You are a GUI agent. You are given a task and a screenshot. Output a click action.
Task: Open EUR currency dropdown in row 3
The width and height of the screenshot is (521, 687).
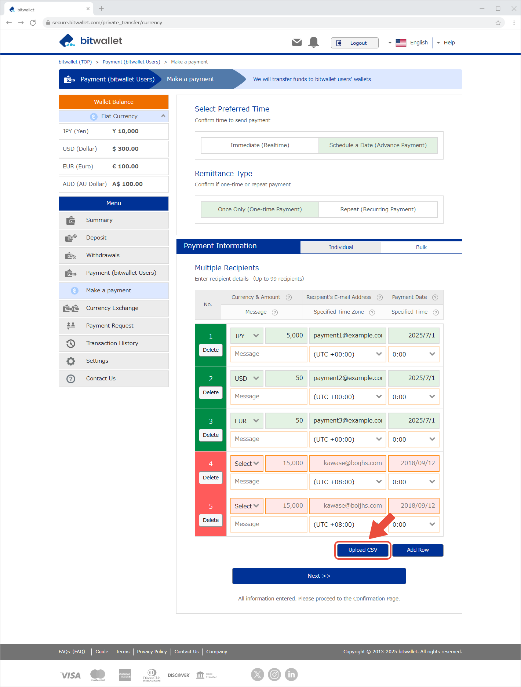(x=247, y=421)
